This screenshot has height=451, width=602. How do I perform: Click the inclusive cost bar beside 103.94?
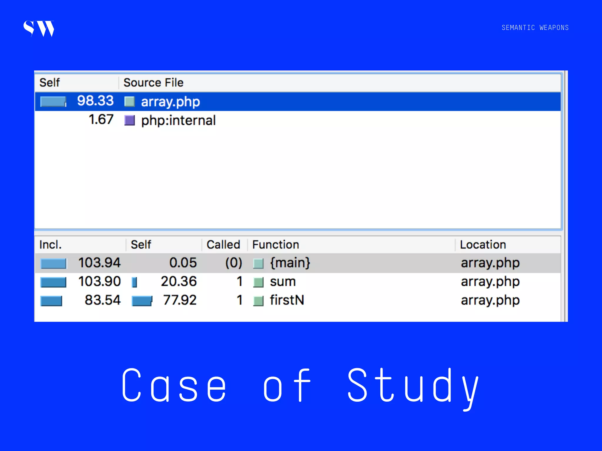click(53, 263)
